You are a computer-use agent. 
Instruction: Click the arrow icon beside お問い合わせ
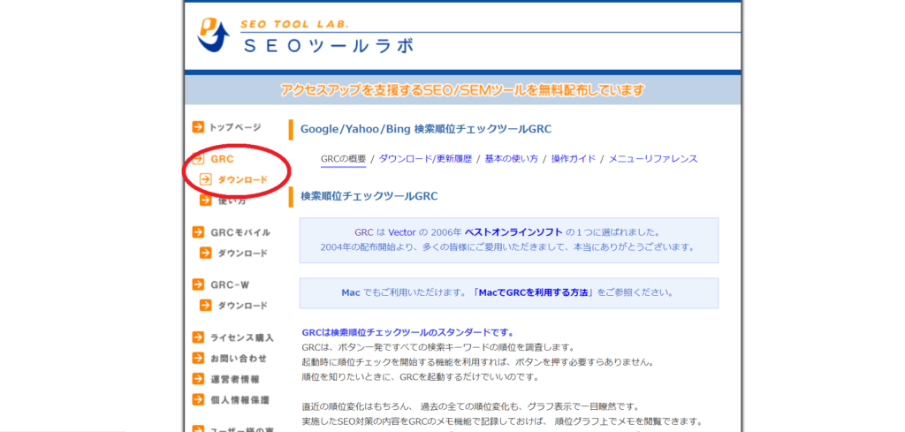point(198,358)
